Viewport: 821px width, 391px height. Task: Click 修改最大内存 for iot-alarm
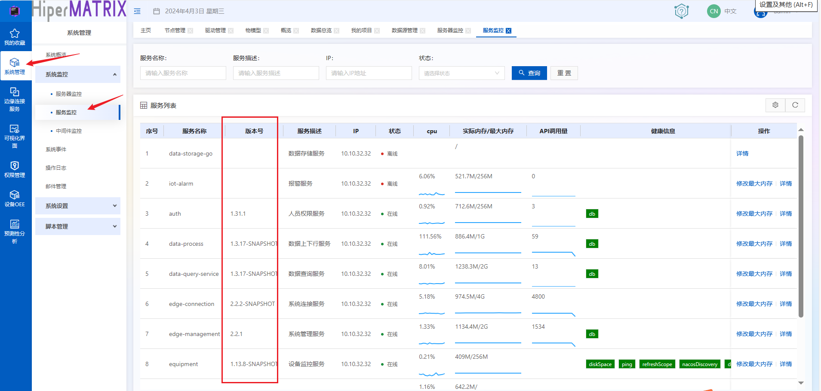click(754, 183)
